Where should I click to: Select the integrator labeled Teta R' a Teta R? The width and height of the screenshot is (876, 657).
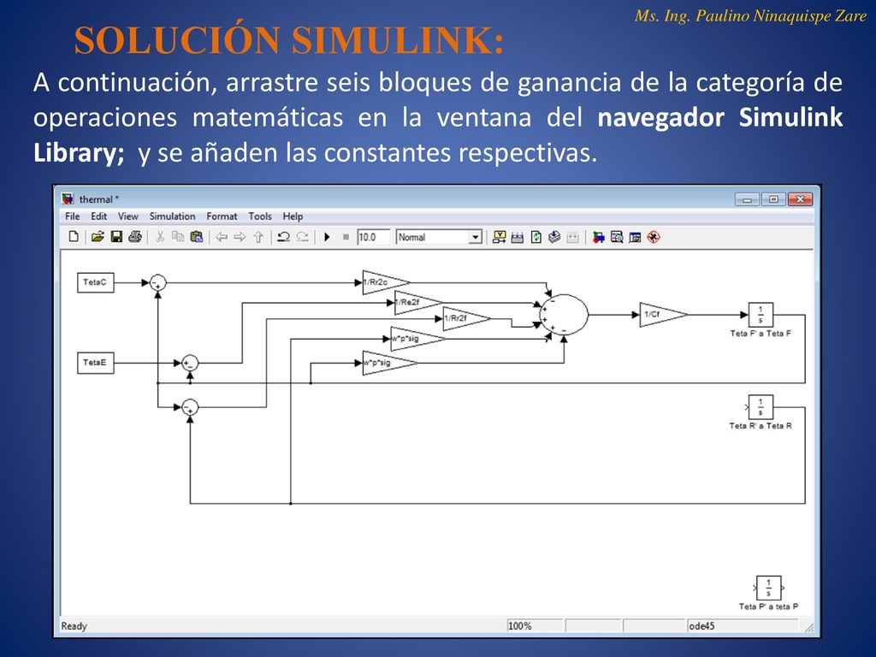[x=761, y=406]
